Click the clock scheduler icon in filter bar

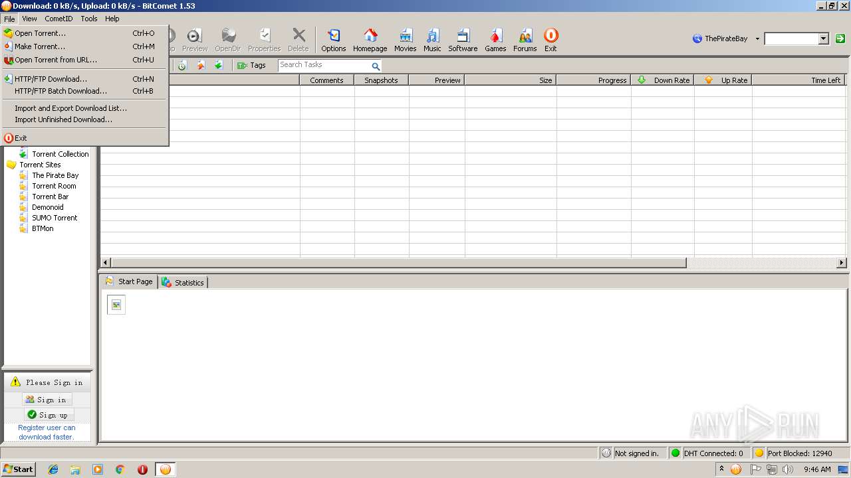[x=182, y=65]
